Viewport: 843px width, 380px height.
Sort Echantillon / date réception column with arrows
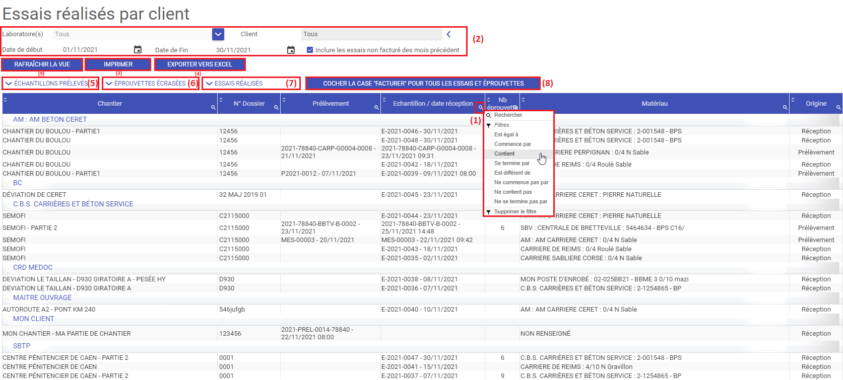384,100
